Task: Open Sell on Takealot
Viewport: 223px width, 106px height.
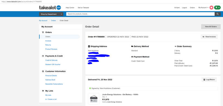Action: pyautogui.click(x=83, y=8)
